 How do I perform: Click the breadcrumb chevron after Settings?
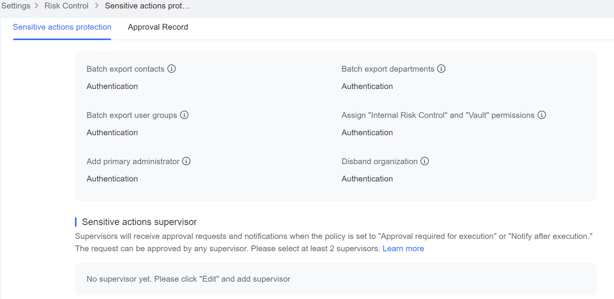click(37, 6)
